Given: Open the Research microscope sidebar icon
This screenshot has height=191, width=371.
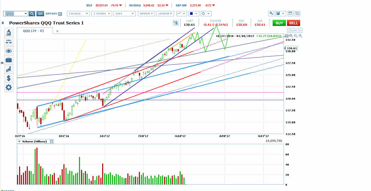Looking at the screenshot, I should click(9, 32).
